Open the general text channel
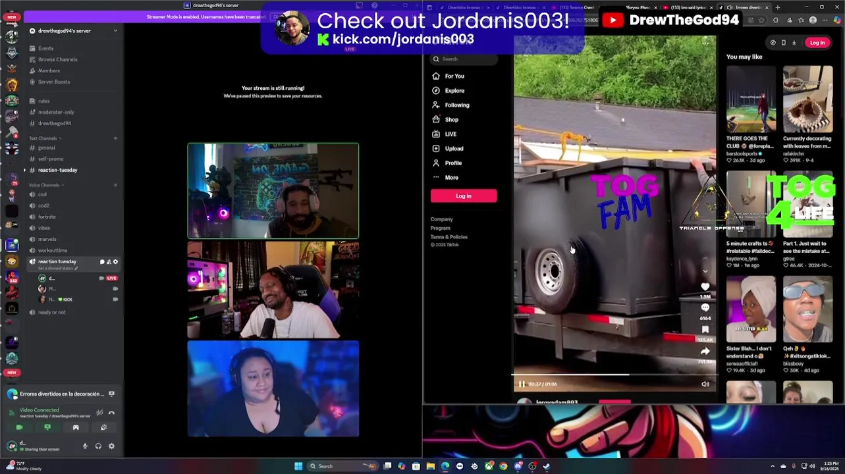 [46, 147]
